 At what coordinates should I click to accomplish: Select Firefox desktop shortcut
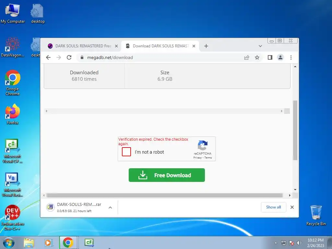[x=13, y=114]
